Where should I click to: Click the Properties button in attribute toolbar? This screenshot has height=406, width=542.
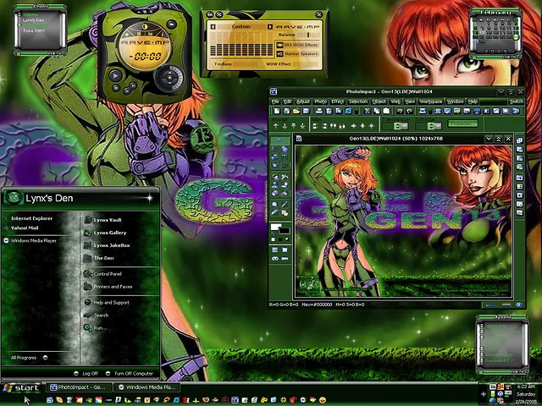(x=463, y=123)
